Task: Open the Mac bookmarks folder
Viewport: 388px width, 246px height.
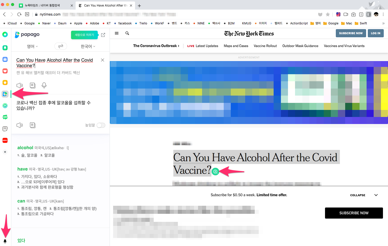Action: [x=347, y=23]
